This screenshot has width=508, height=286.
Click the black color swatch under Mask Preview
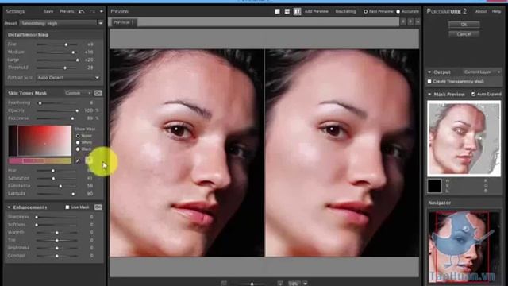coord(434,186)
